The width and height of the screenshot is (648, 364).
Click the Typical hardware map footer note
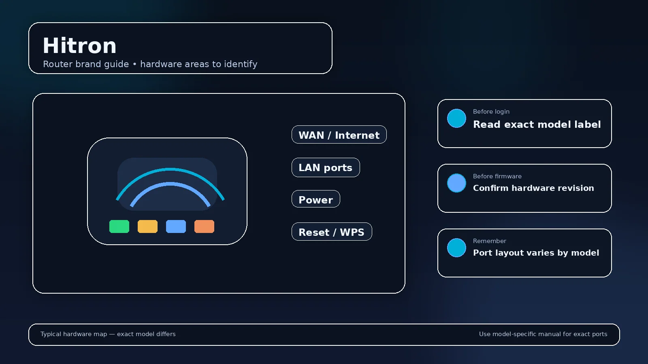point(108,334)
